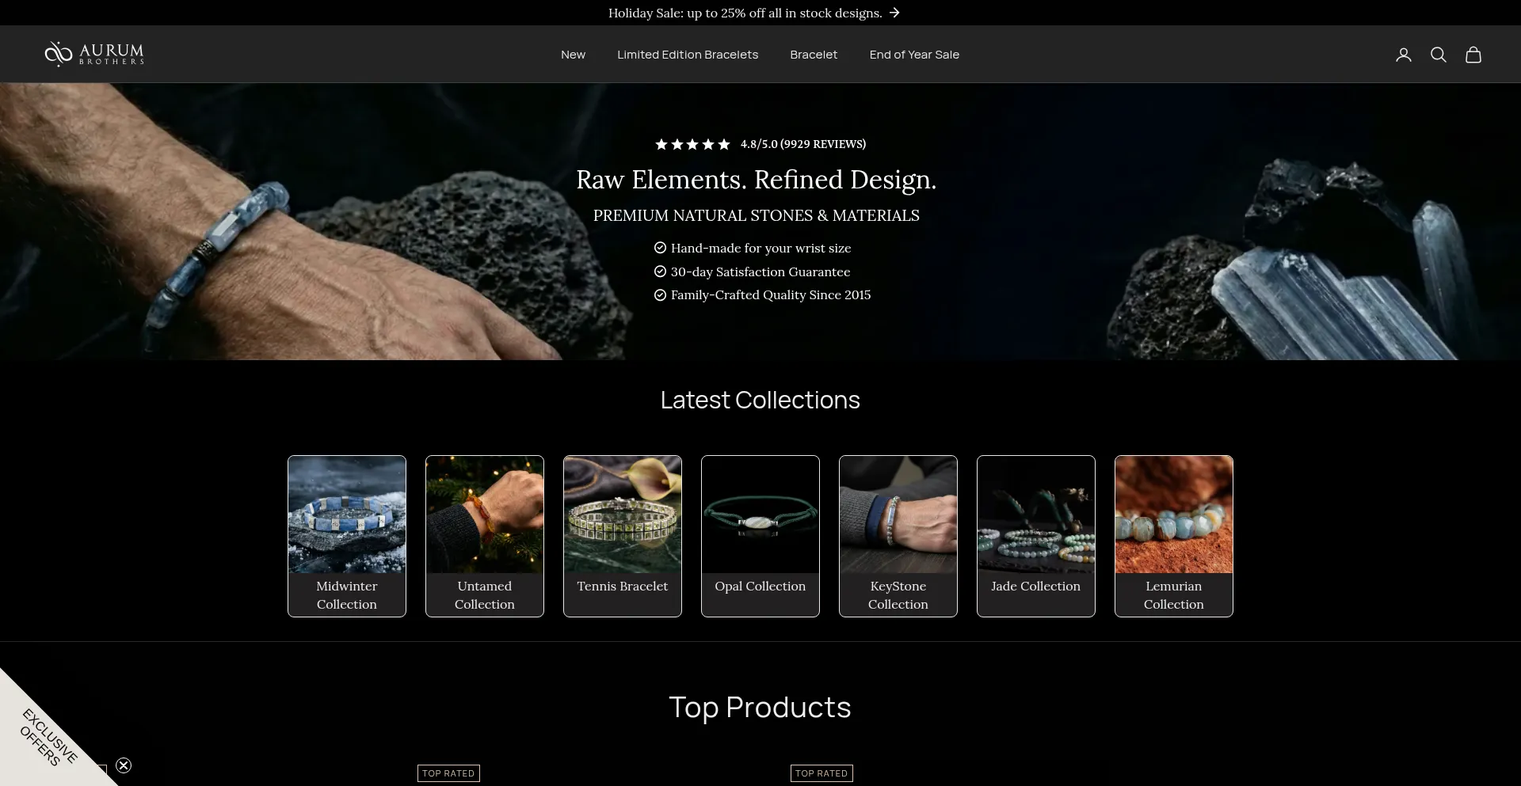Open the shopping bag cart icon
1521x786 pixels.
[x=1473, y=55]
